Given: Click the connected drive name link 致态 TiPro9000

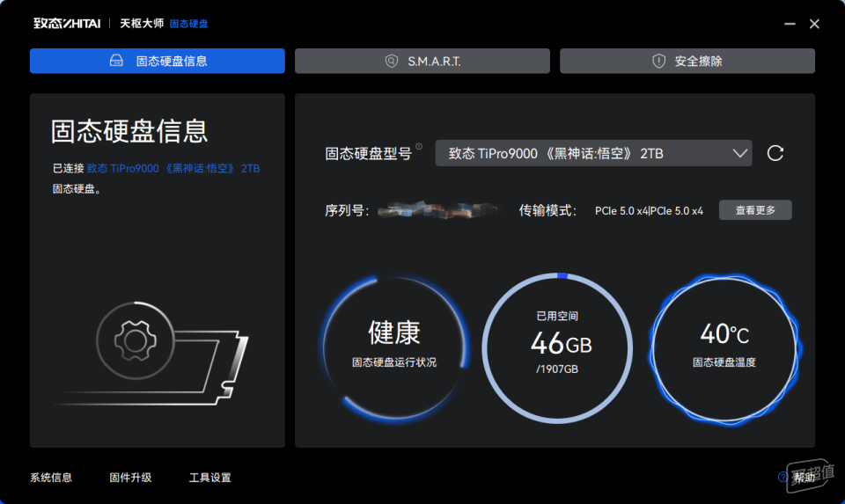Looking at the screenshot, I should 173,169.
